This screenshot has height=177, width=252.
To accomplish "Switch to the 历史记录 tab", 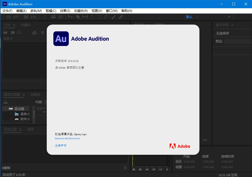I will pyautogui.click(x=10, y=129).
